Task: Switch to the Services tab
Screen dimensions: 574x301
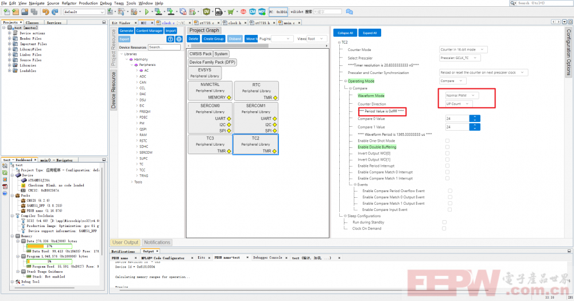Action: (x=54, y=23)
